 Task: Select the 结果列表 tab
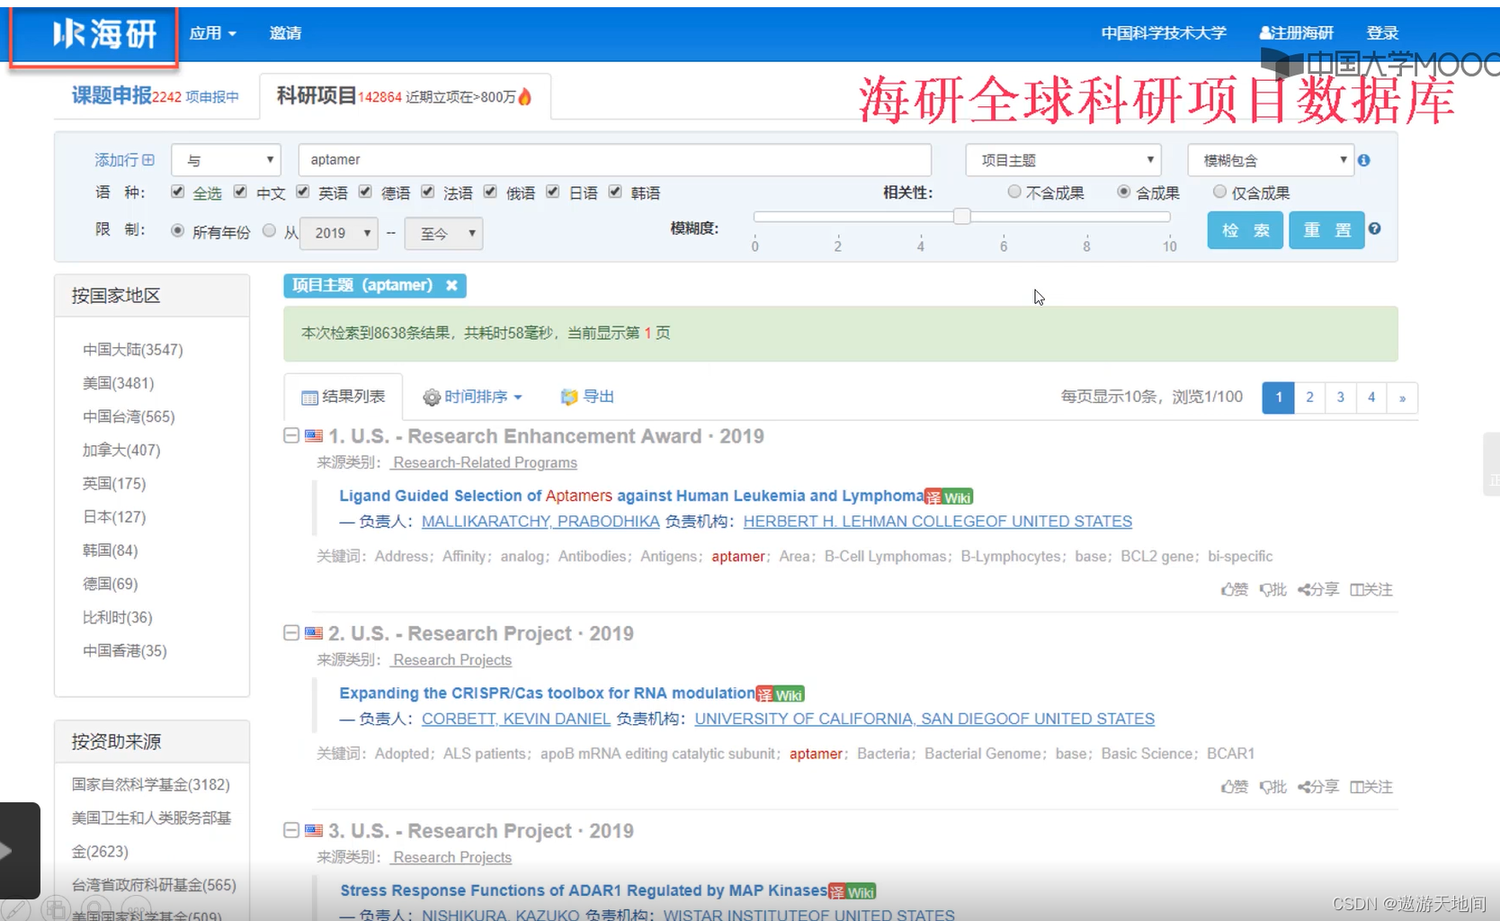343,397
